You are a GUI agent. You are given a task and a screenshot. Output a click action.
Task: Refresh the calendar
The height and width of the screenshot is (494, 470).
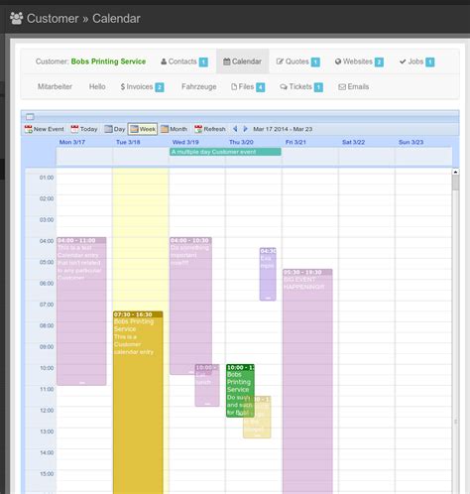(x=210, y=129)
